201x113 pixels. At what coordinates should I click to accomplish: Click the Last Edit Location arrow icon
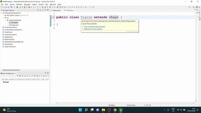(79, 7)
